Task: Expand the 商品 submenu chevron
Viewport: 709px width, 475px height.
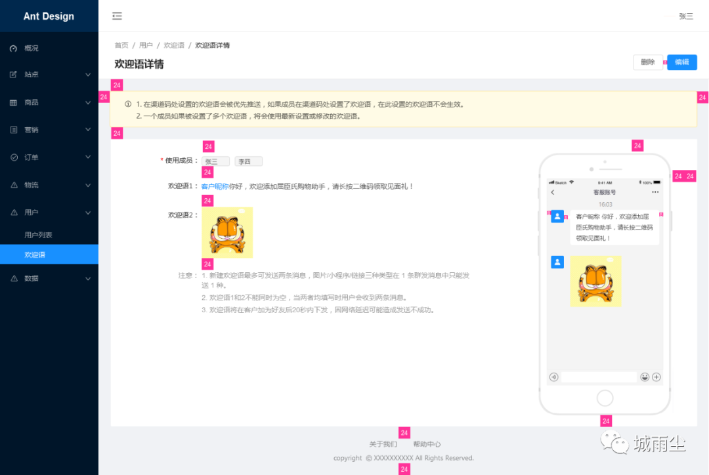Action: pyautogui.click(x=88, y=102)
